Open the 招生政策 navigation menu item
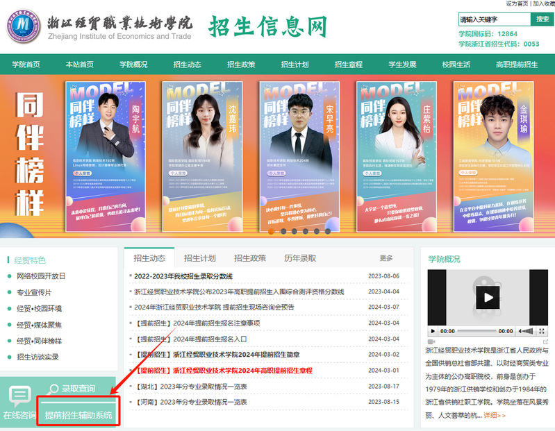 tap(241, 65)
